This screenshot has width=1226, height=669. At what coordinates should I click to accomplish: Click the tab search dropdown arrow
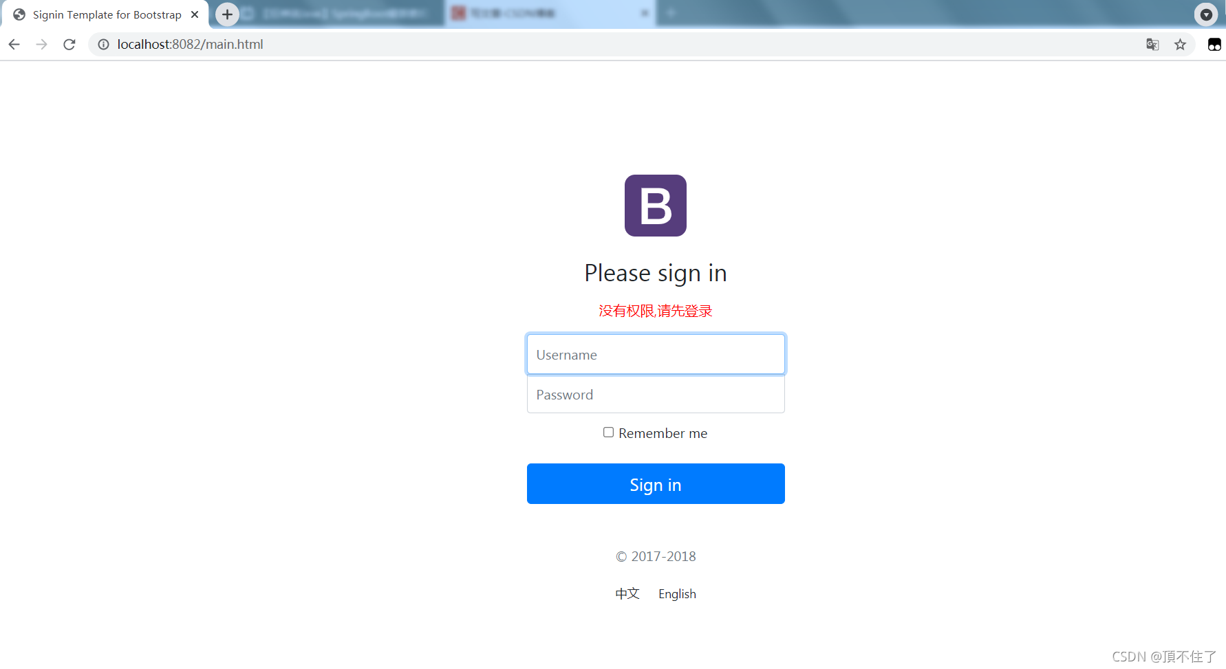[1206, 14]
